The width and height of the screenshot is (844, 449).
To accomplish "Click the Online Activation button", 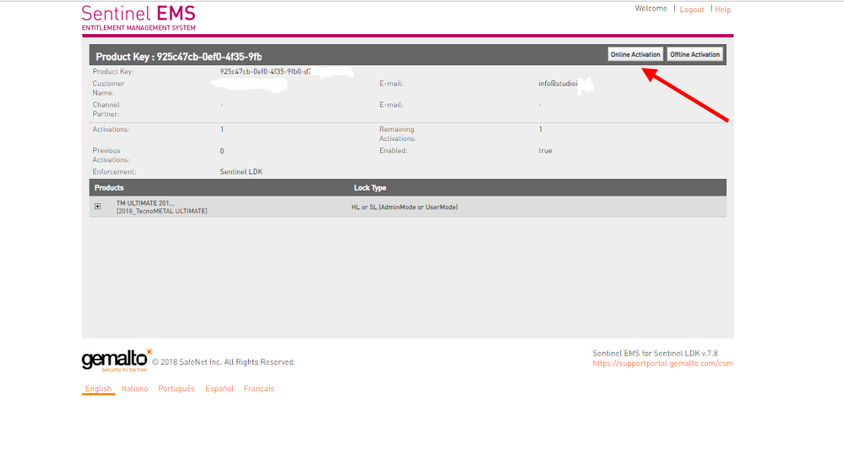I will 635,55.
